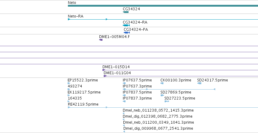Select the CG34324-RA transcript arrow
Screen dimensions: 258x133
126,25
